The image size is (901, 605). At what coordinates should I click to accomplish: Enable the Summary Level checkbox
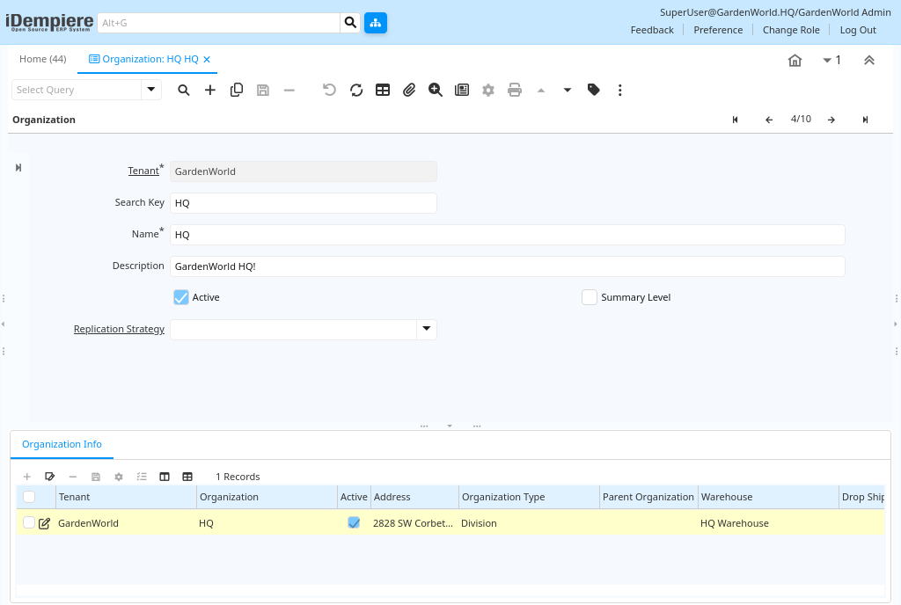tap(590, 297)
